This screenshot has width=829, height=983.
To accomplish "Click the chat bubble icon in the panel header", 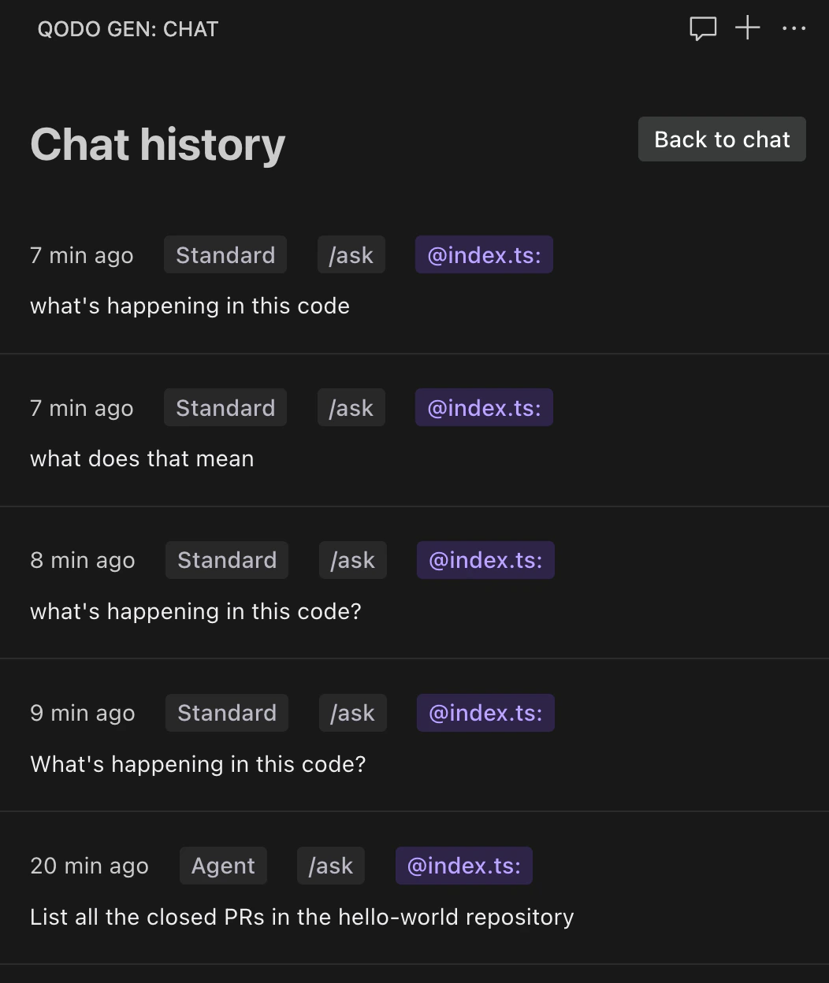I will [702, 28].
